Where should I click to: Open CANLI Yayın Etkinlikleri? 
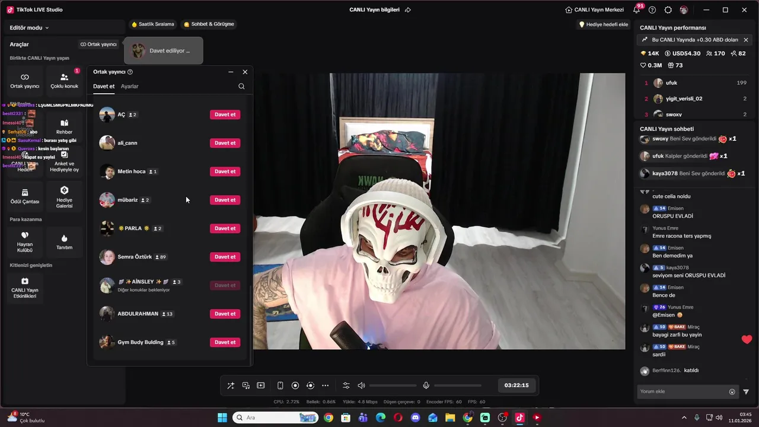pos(25,288)
